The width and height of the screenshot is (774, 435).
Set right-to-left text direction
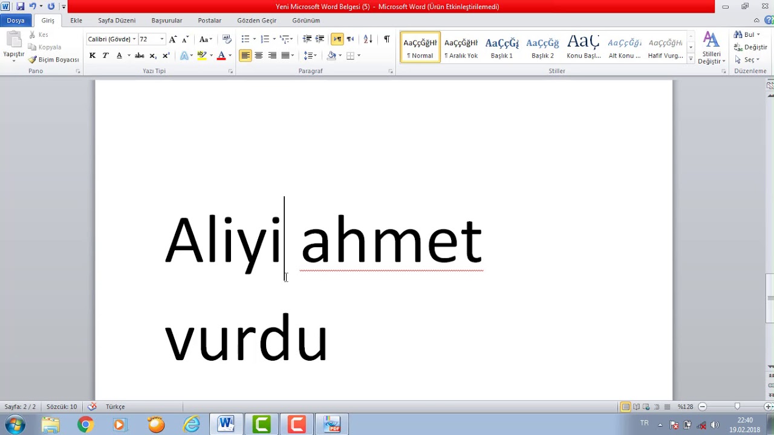pos(350,39)
